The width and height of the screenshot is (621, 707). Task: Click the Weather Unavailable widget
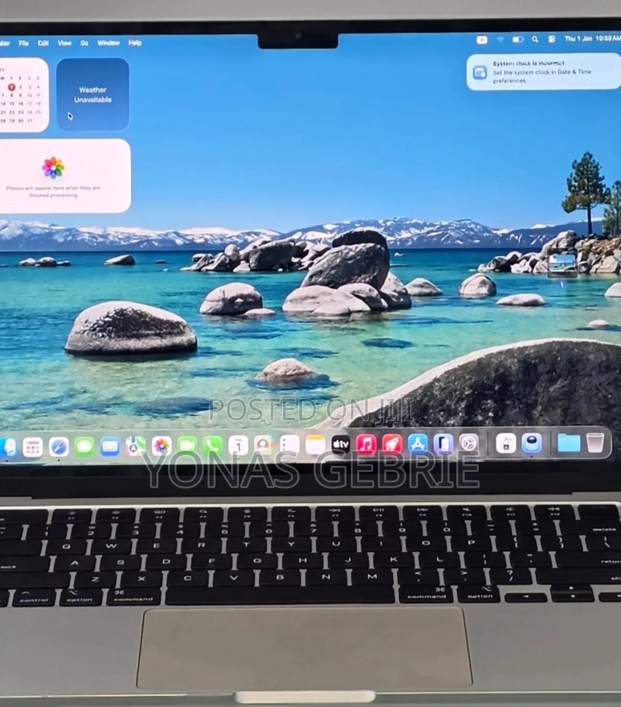tap(92, 94)
